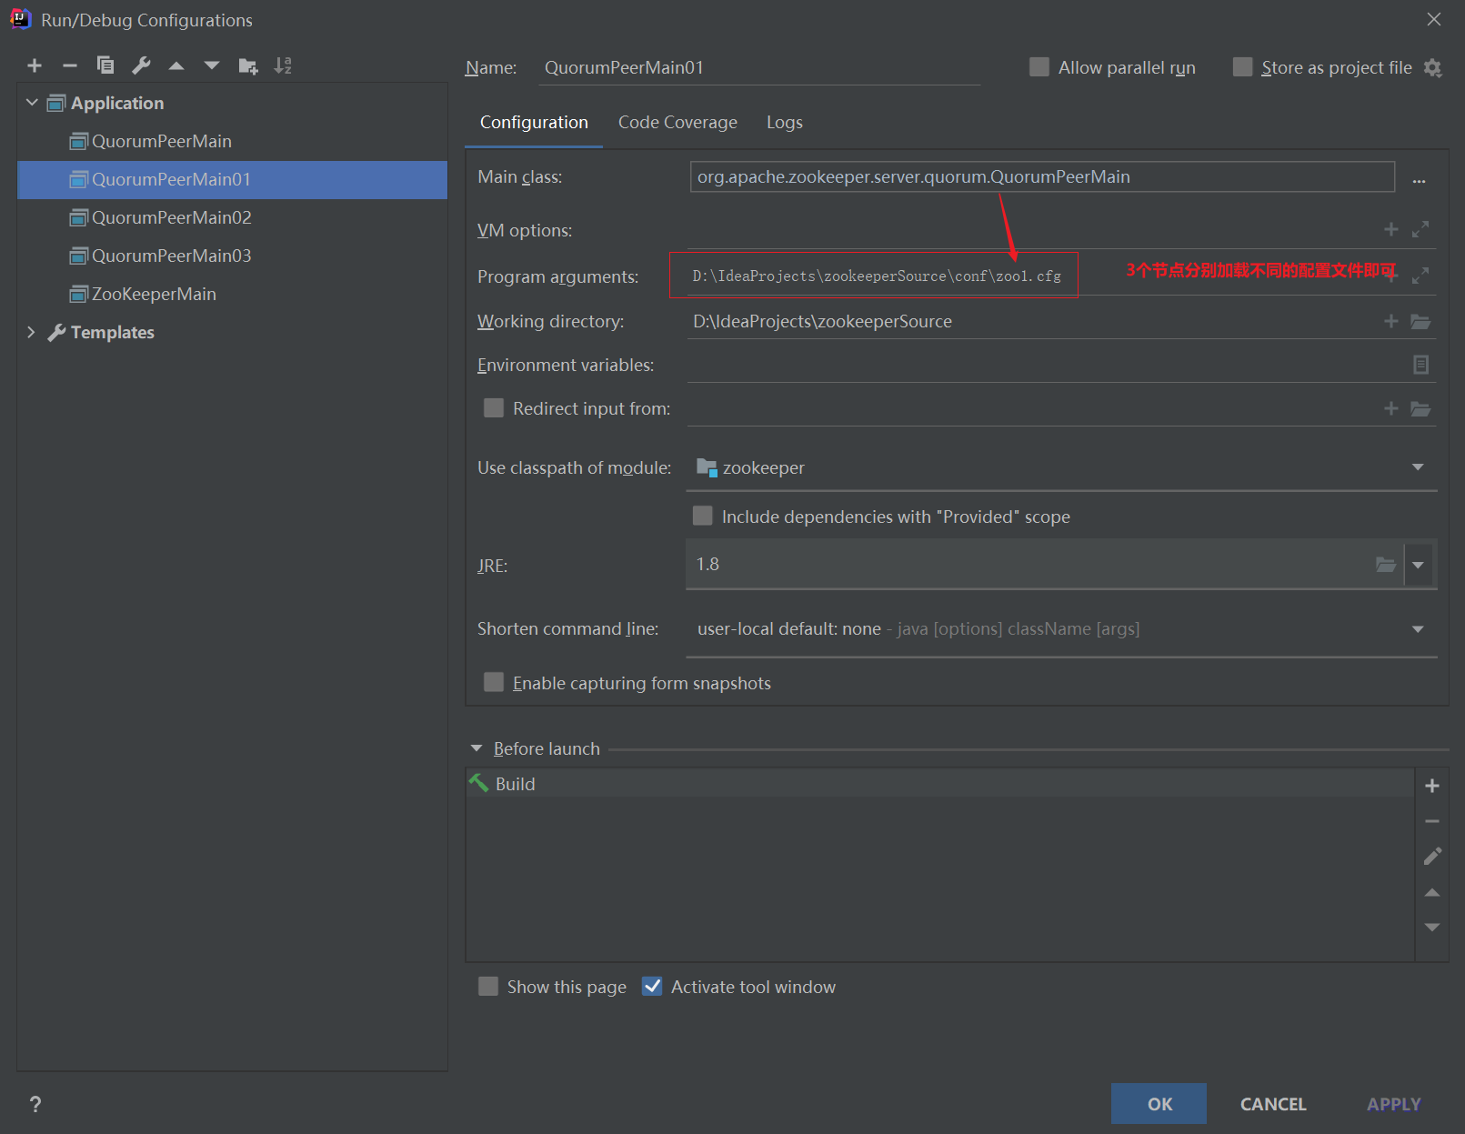The image size is (1465, 1134).
Task: Collapse the Application tree node
Action: pos(32,103)
